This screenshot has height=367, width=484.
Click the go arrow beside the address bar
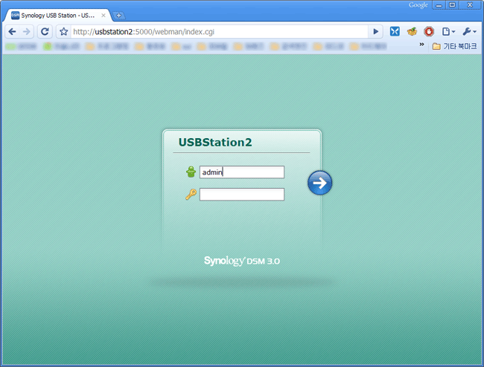coord(375,31)
